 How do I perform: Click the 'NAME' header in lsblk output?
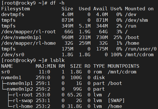click(7, 66)
